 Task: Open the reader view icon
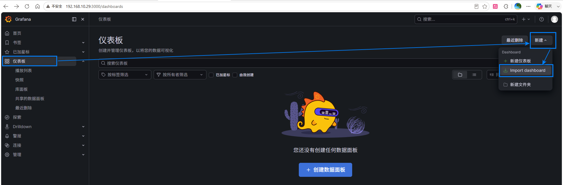(x=476, y=6)
